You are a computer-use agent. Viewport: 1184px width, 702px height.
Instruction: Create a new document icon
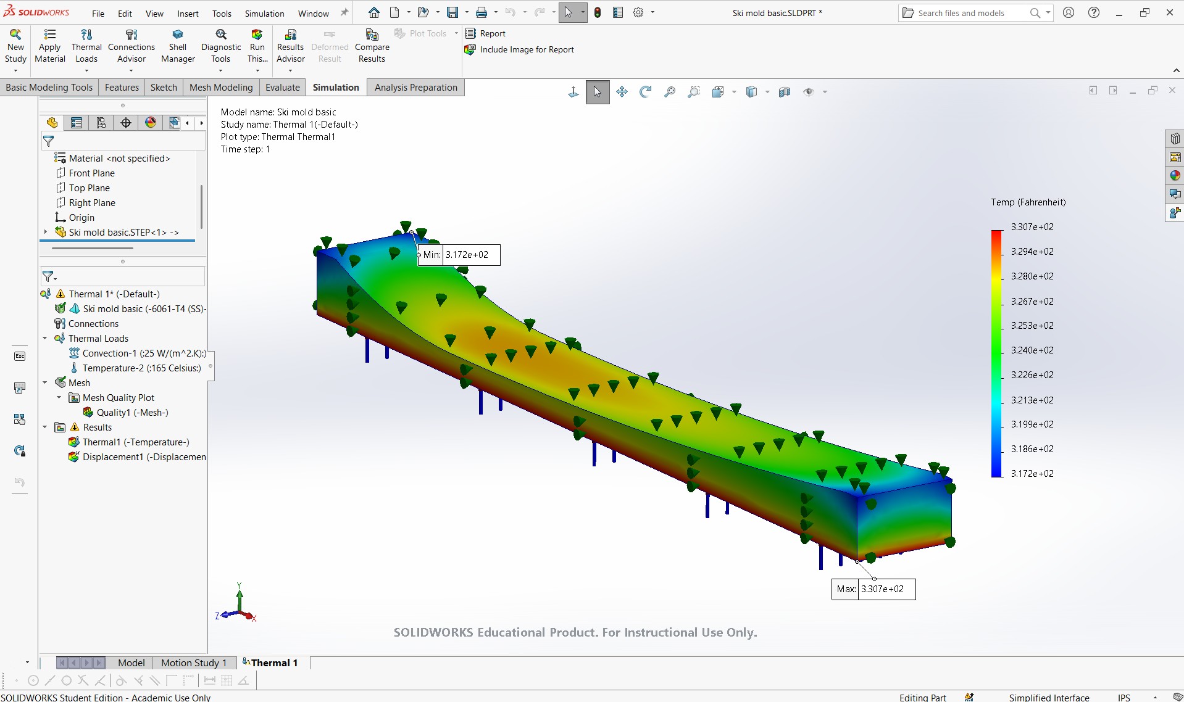[x=394, y=12]
